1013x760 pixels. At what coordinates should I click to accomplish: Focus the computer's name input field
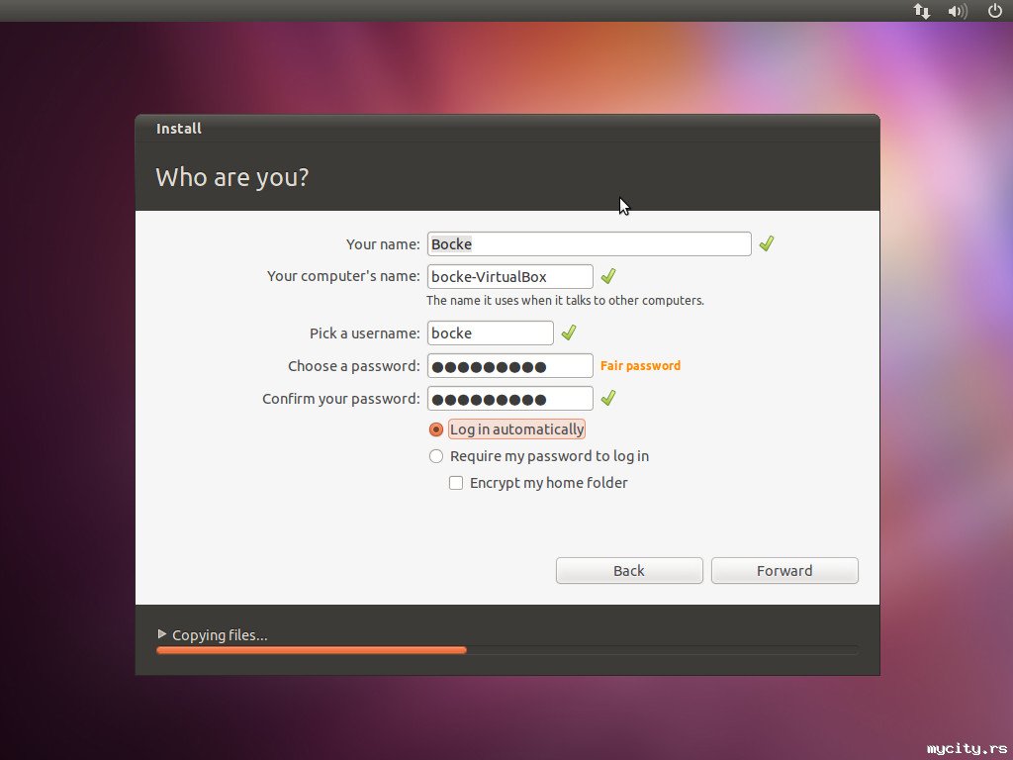[x=509, y=277]
